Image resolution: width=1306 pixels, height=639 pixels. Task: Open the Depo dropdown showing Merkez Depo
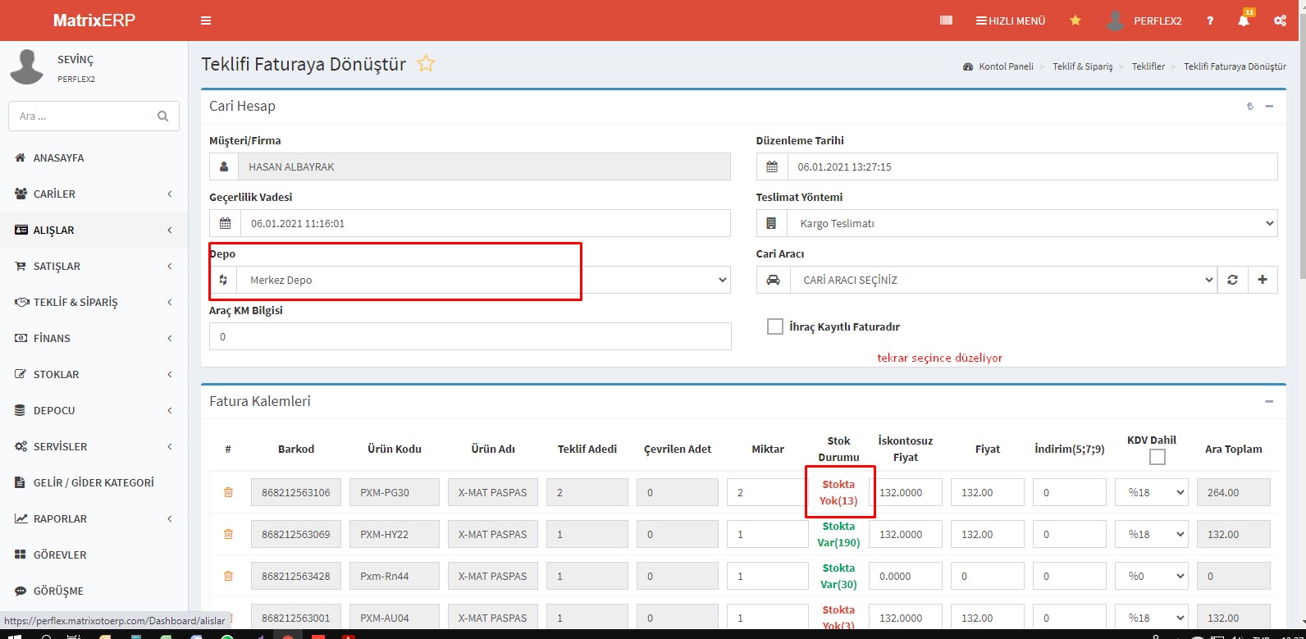pyautogui.click(x=482, y=280)
